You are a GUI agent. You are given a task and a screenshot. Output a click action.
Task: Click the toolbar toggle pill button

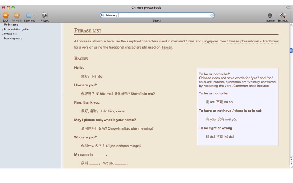(289, 7)
